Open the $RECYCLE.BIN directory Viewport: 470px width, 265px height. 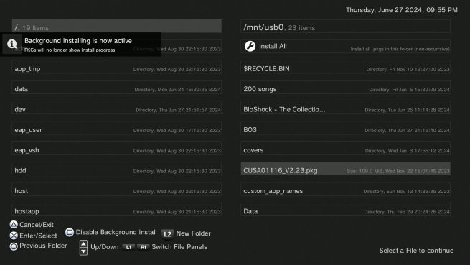(x=345, y=67)
